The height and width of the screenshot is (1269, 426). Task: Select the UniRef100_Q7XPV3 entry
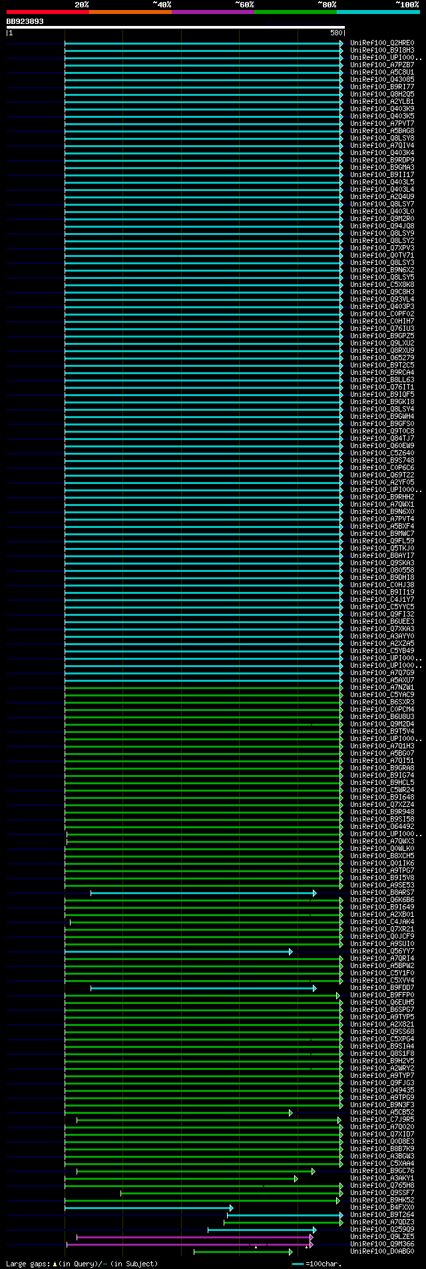pos(382,248)
